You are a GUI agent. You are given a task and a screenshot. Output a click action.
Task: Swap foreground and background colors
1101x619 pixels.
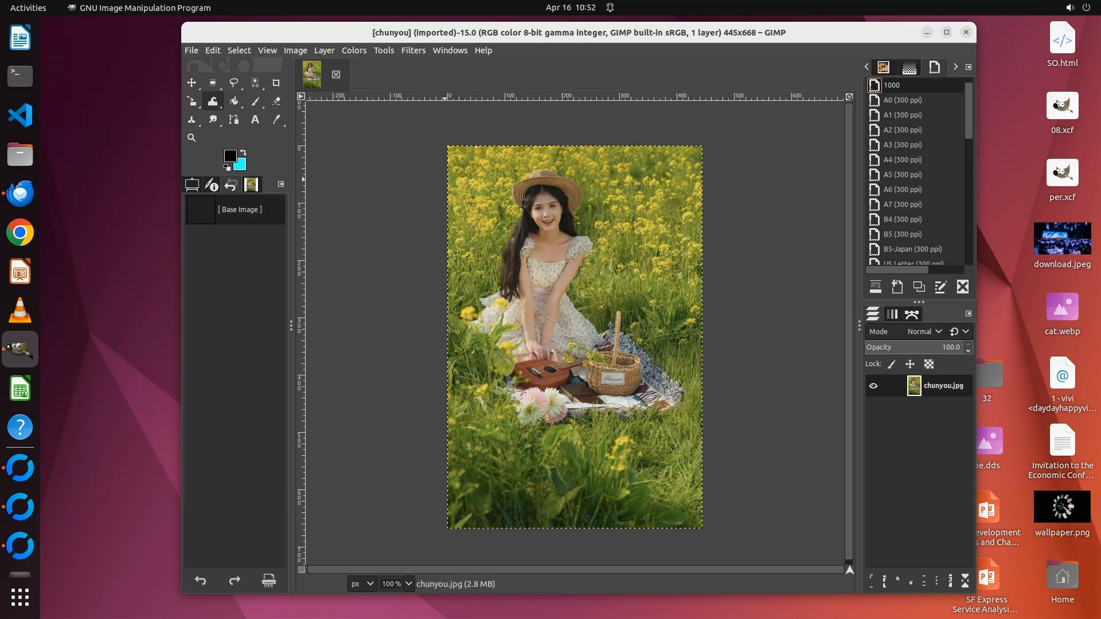click(243, 152)
